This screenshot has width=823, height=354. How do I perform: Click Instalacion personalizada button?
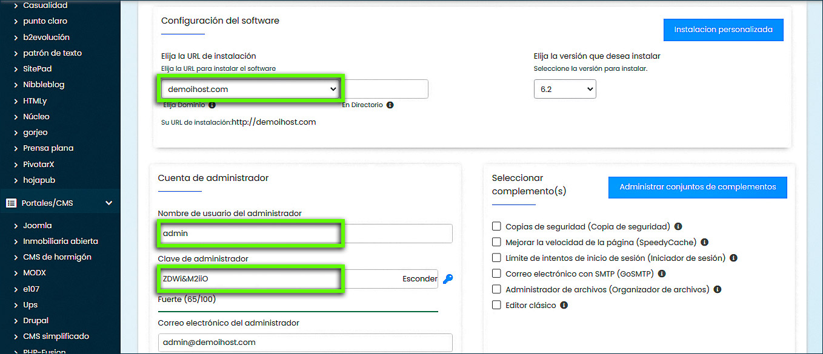pyautogui.click(x=723, y=29)
